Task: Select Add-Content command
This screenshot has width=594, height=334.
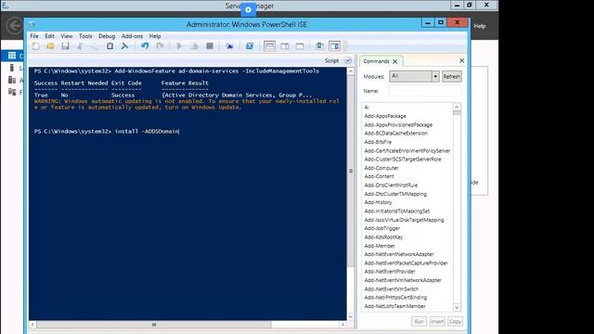Action: 379,176
